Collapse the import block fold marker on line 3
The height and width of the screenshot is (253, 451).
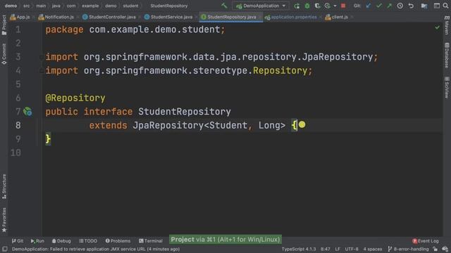coord(42,57)
